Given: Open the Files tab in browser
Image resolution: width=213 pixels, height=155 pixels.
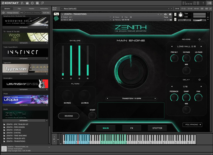Looking at the screenshot, I should click(19, 9).
